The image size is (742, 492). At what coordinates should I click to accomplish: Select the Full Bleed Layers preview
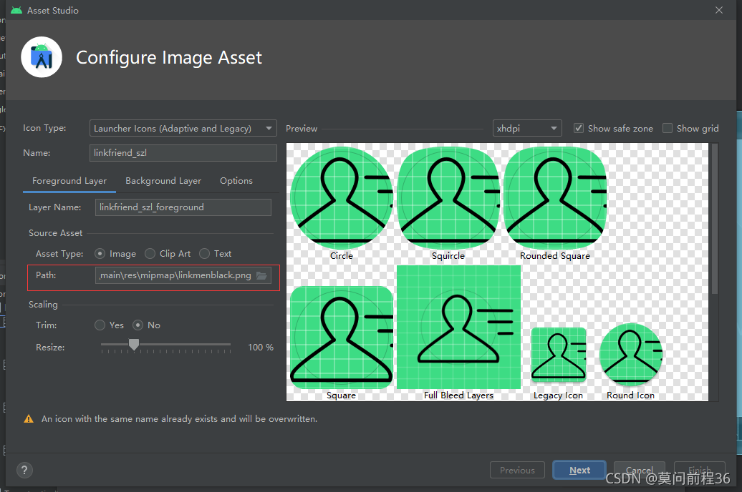[458, 327]
